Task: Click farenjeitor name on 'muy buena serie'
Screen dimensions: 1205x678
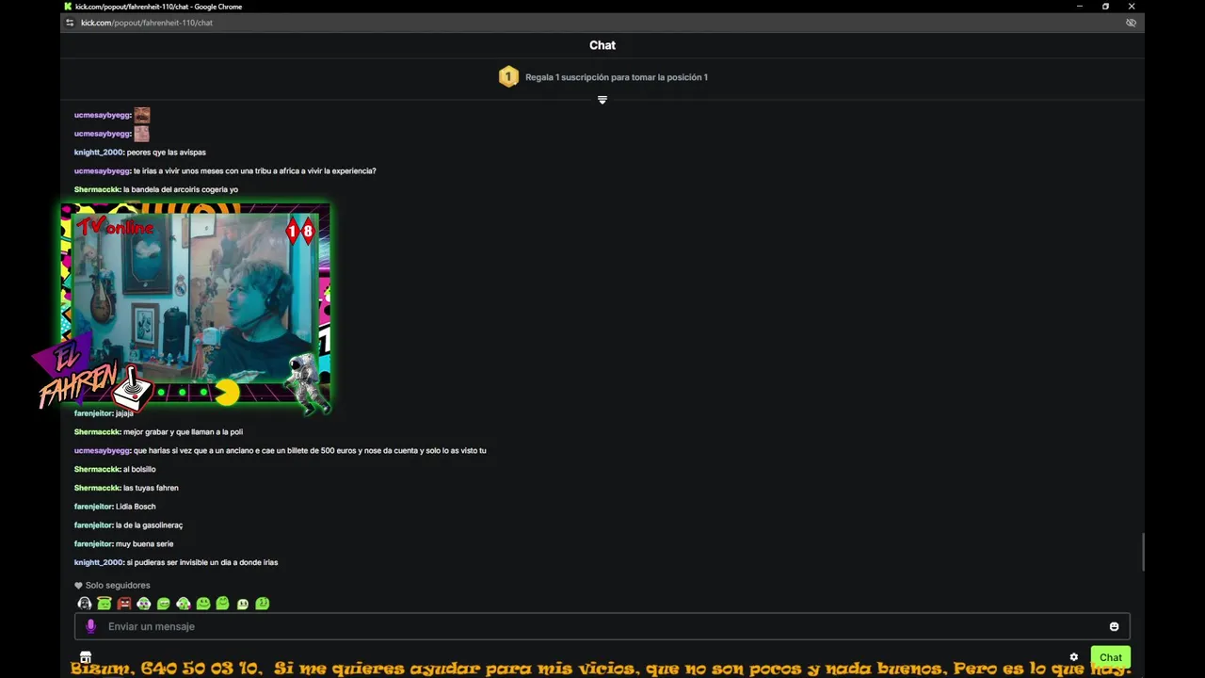Action: pos(94,543)
